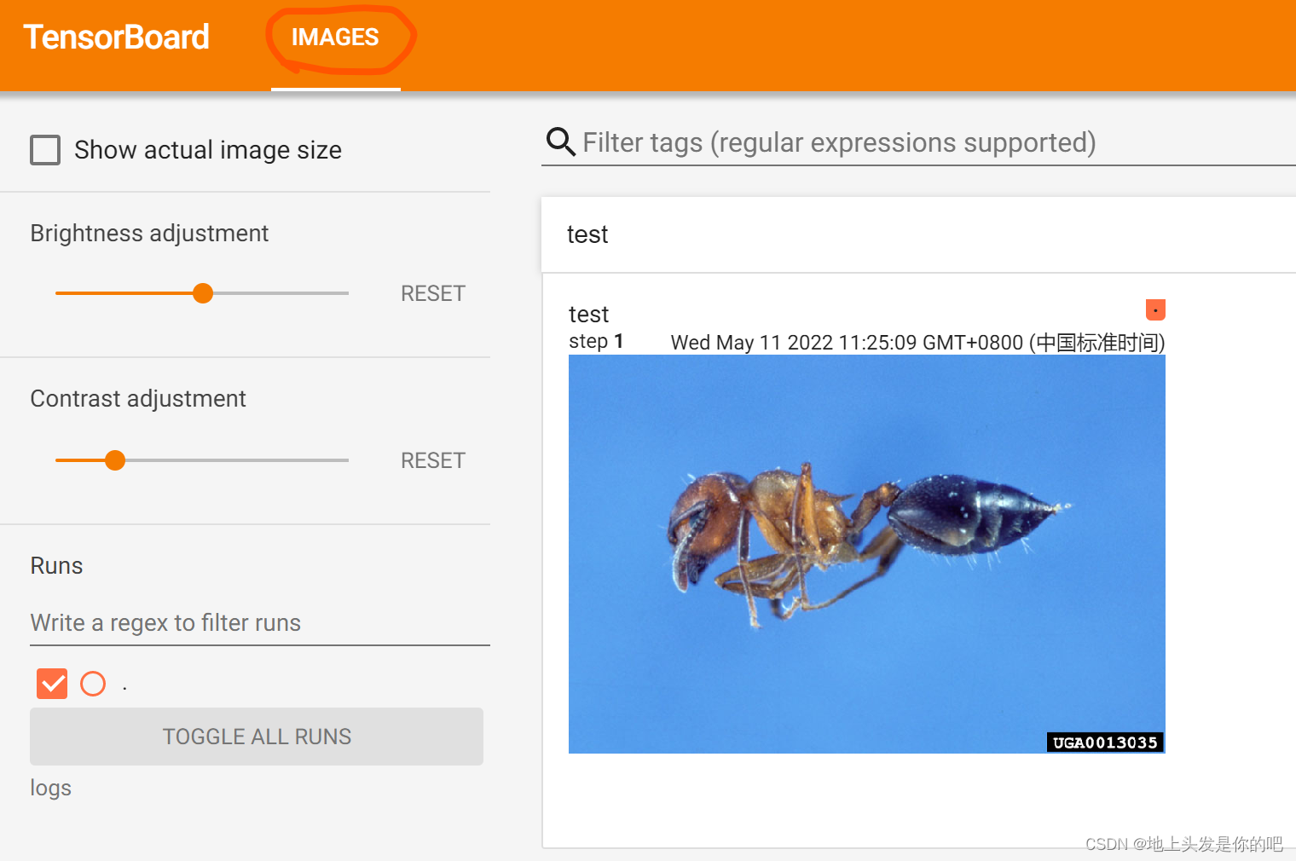Uncheck the orange run visibility checkbox
1296x861 pixels.
[x=52, y=684]
